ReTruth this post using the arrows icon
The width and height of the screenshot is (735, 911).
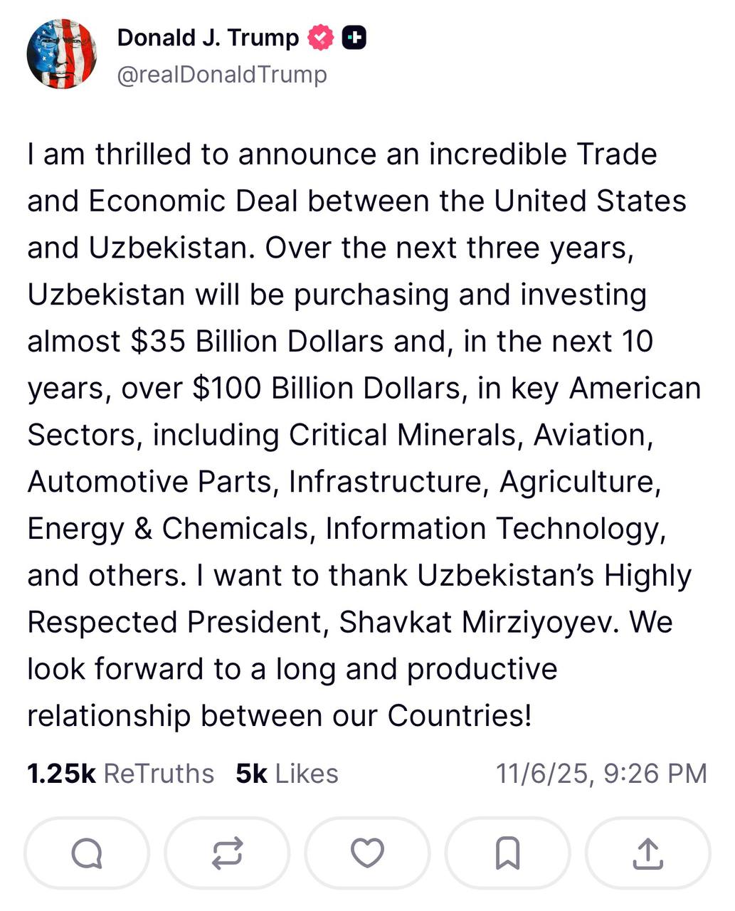(x=227, y=853)
